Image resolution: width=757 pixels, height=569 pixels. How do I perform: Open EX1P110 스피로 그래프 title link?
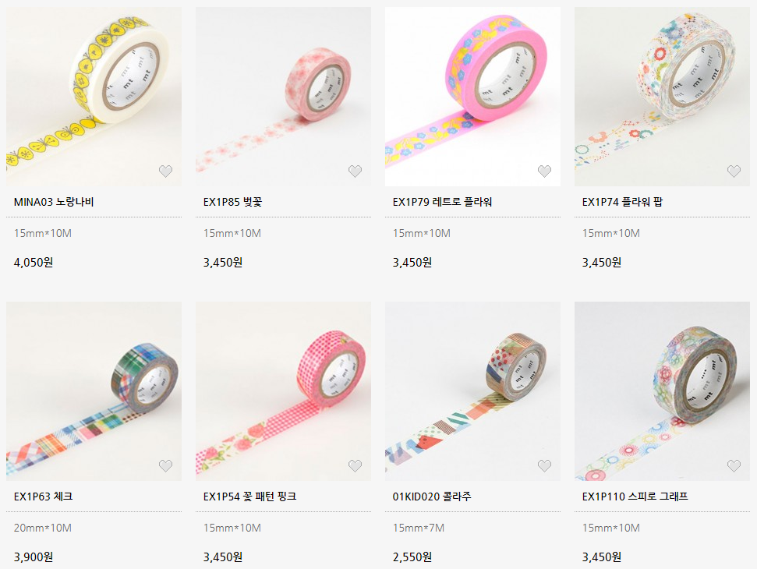coord(635,497)
